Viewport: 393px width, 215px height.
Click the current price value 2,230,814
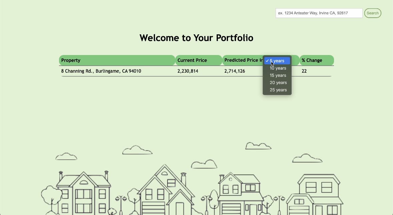pos(188,71)
